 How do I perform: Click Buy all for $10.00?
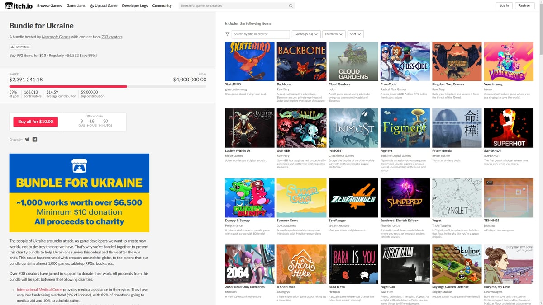point(36,122)
